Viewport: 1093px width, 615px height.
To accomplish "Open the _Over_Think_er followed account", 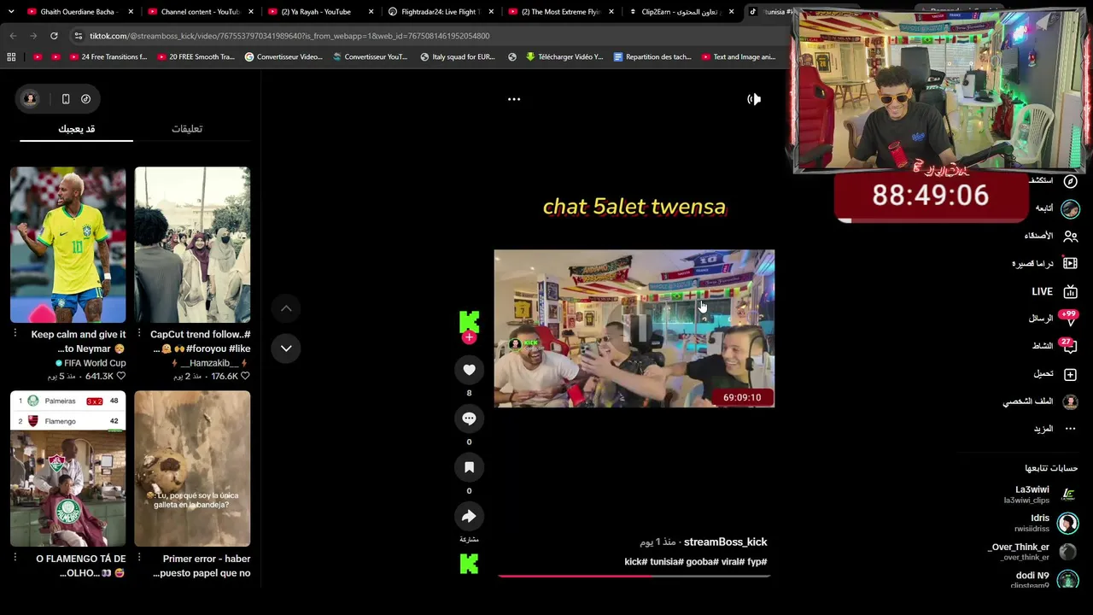I will click(x=1033, y=552).
